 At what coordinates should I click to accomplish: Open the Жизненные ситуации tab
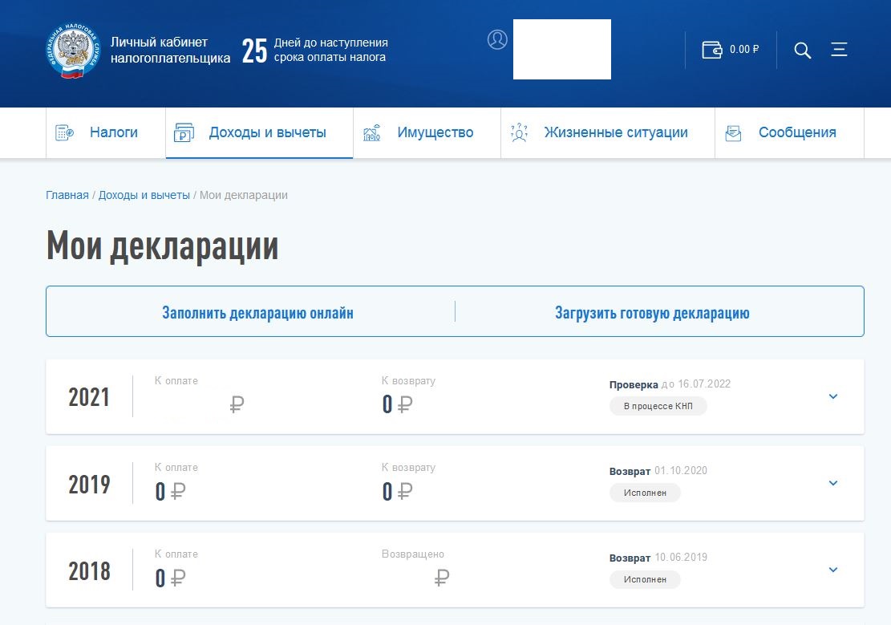pyautogui.click(x=607, y=132)
